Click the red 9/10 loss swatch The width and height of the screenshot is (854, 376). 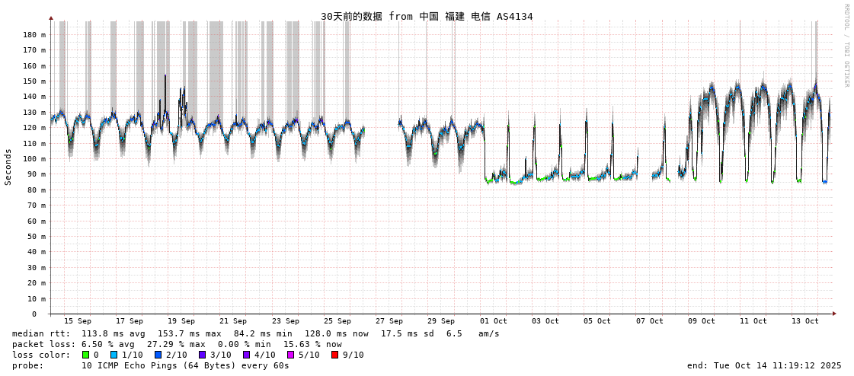(334, 355)
